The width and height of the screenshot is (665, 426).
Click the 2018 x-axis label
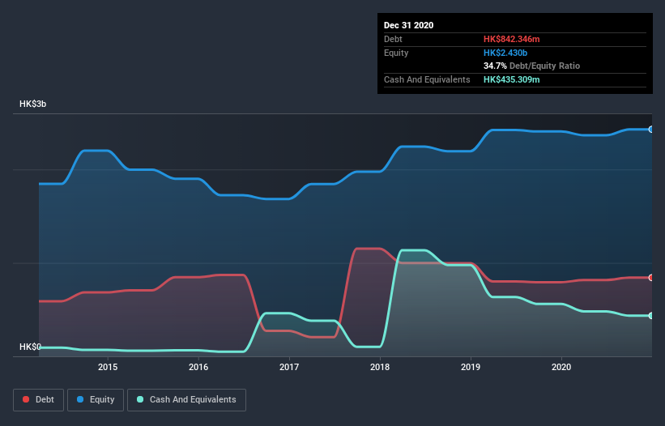pyautogui.click(x=380, y=367)
